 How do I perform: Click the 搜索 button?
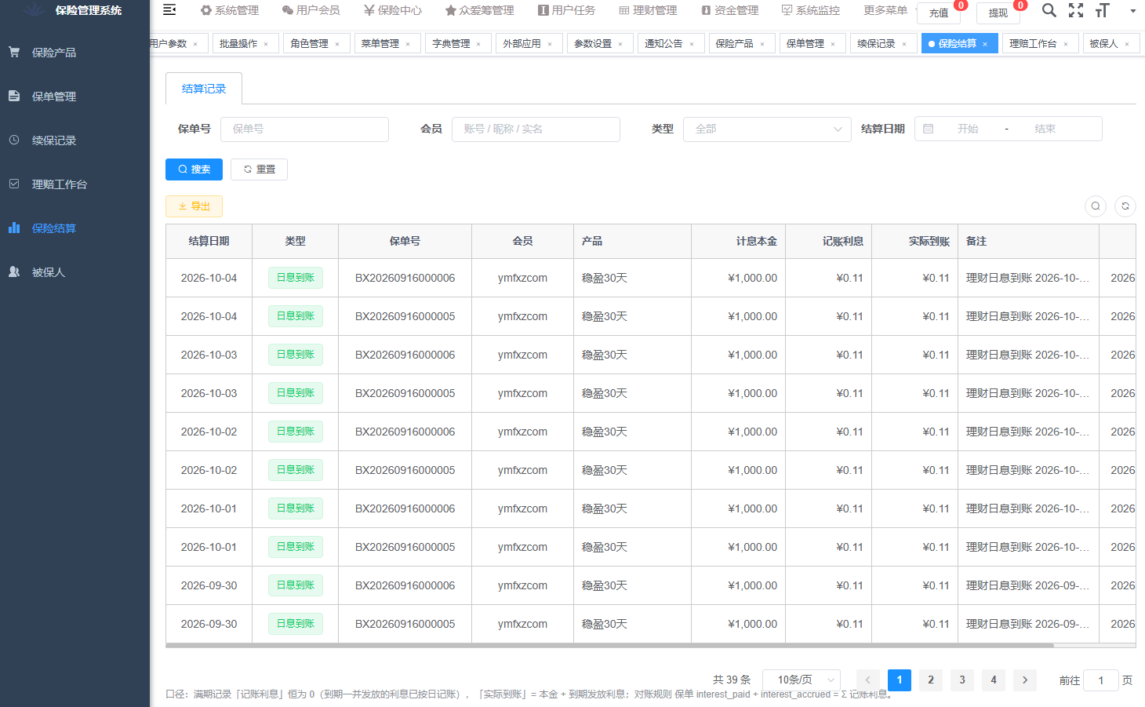194,169
